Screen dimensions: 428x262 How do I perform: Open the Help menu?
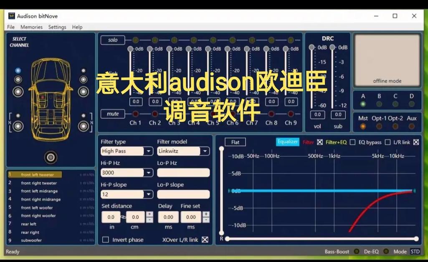[x=77, y=27]
